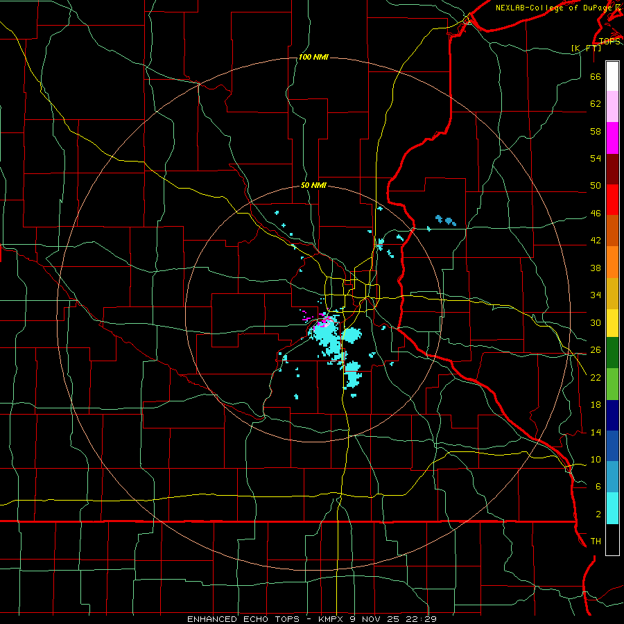The width and height of the screenshot is (624, 624).
Task: Click the KMPX radar site identifier
Action: pyautogui.click(x=330, y=619)
